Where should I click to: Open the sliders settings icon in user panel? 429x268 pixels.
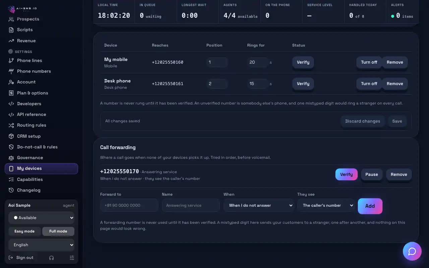click(72, 258)
